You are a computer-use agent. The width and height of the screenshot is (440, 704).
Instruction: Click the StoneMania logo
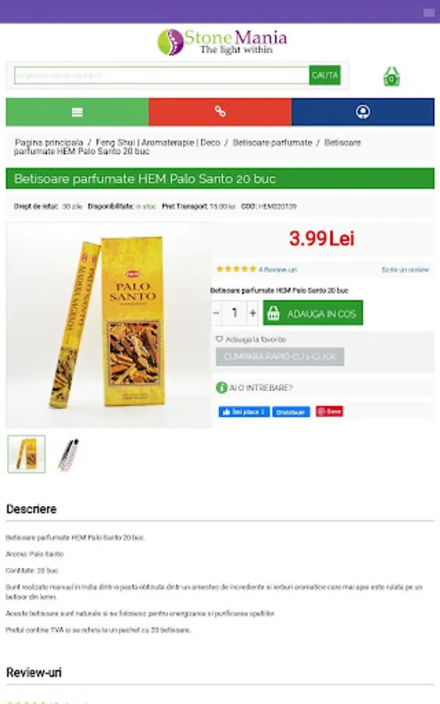tap(222, 42)
